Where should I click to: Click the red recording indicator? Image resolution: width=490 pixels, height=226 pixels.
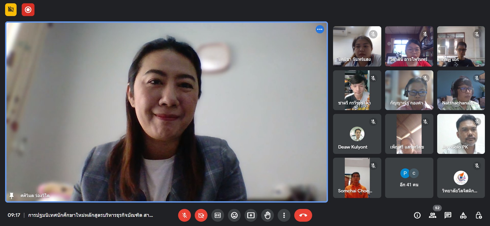click(x=28, y=10)
